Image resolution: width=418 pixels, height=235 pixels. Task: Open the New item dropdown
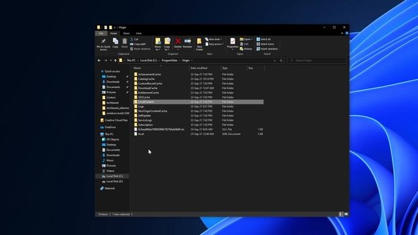[x=214, y=39]
